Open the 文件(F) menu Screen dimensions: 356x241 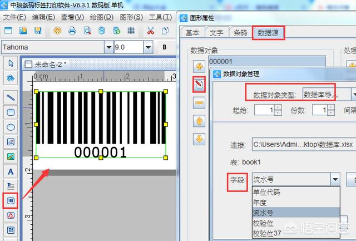(x=14, y=17)
